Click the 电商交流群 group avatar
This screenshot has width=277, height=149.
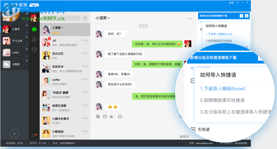coord(46,107)
